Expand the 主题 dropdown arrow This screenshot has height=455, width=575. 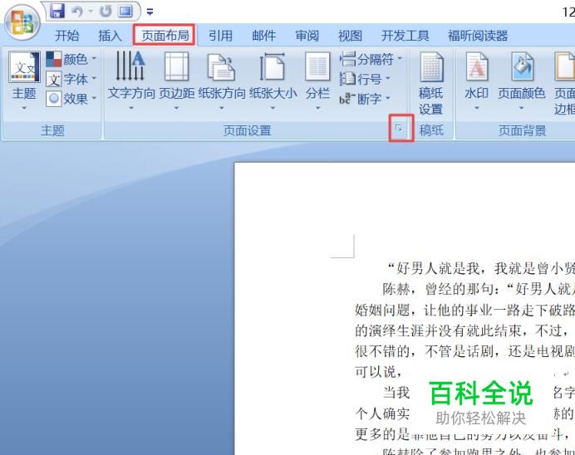24,108
